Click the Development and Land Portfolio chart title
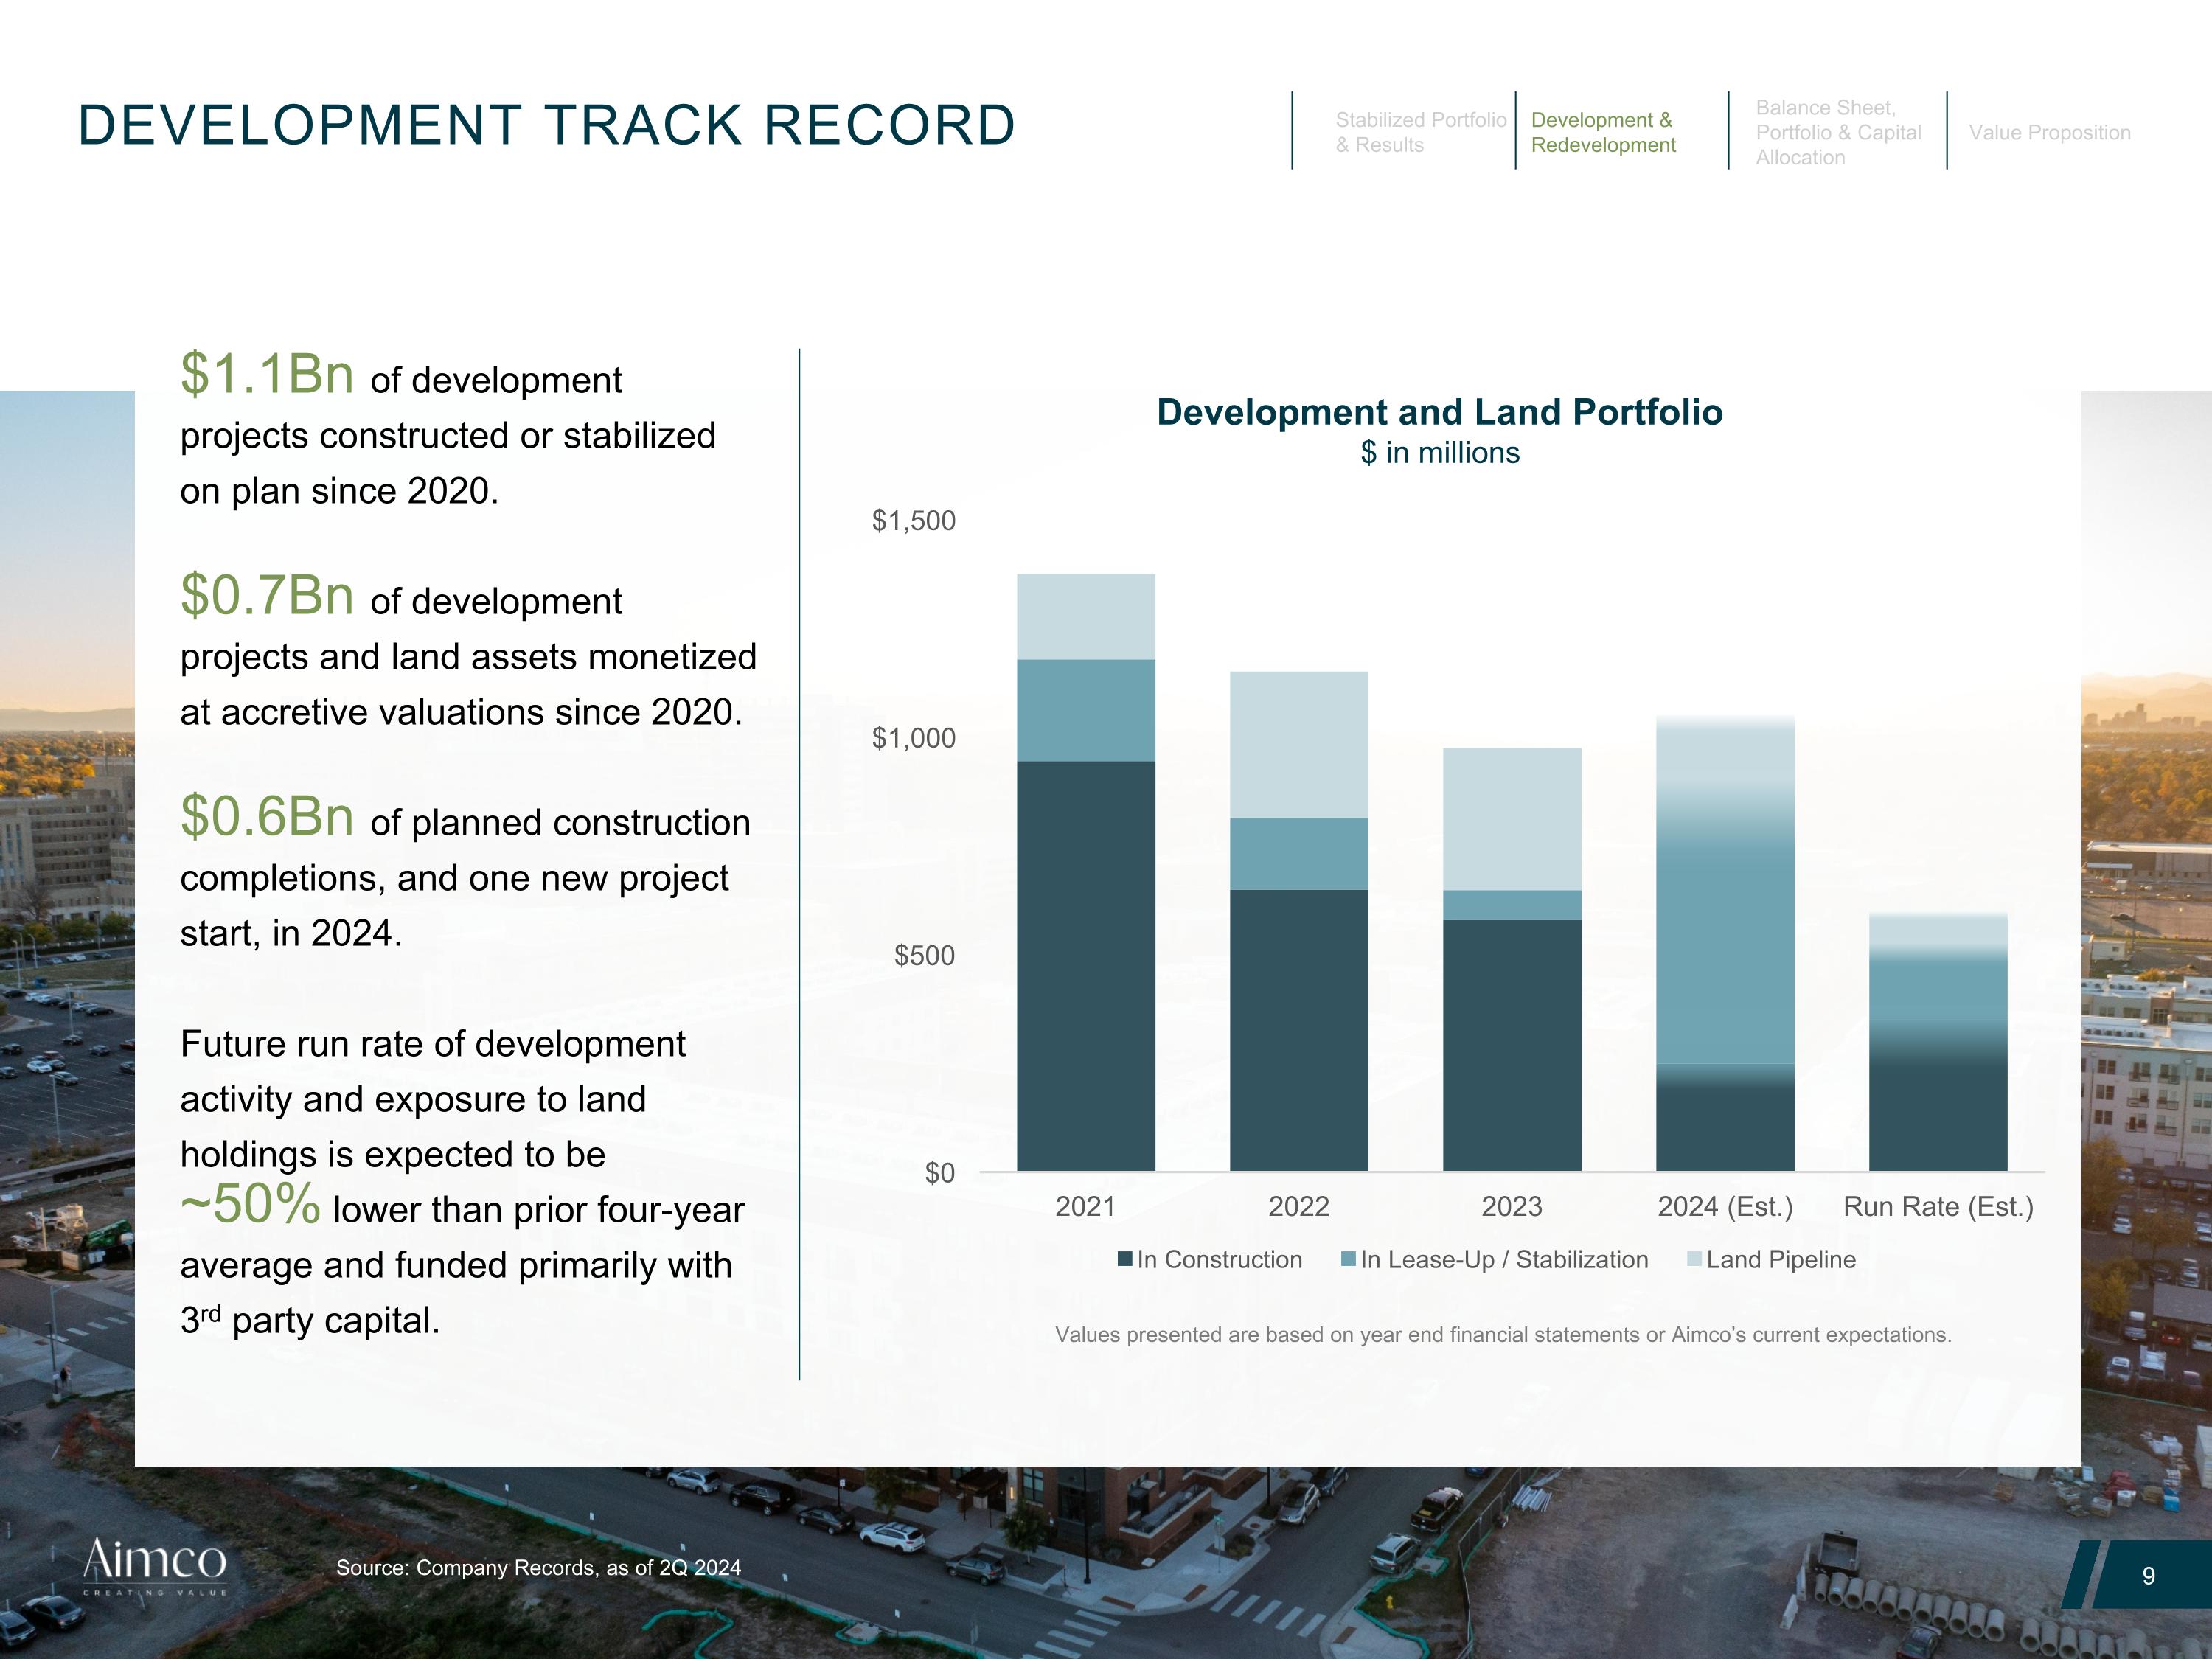2212x1659 pixels. click(x=1439, y=412)
